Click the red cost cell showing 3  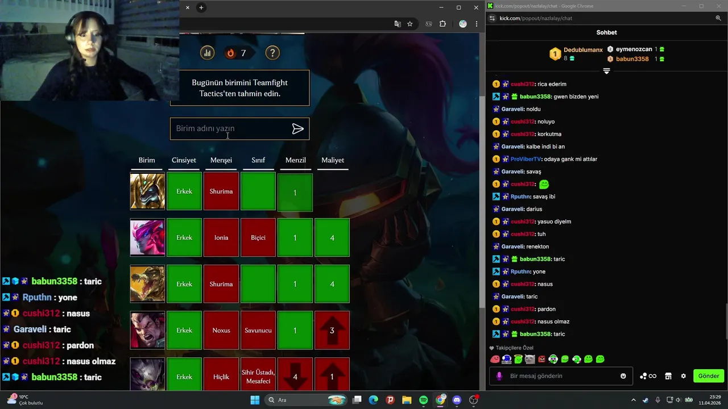[332, 330]
